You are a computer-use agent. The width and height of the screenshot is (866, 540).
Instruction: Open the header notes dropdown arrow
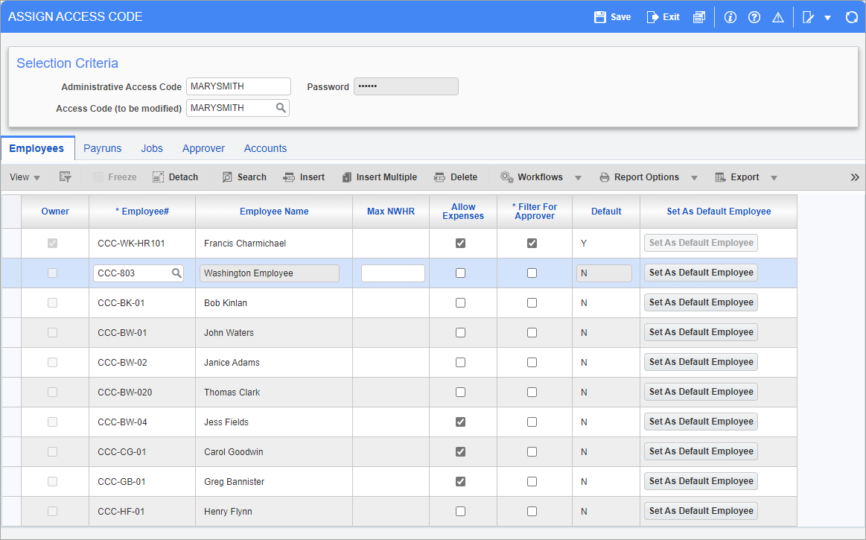point(827,18)
